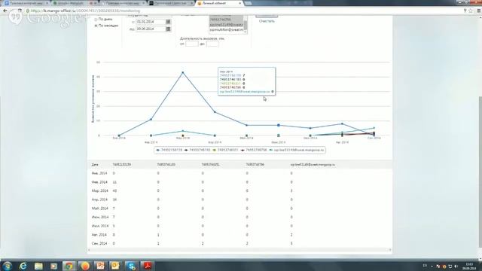
Task: Click the 'Очистить' link
Action: tap(267, 21)
